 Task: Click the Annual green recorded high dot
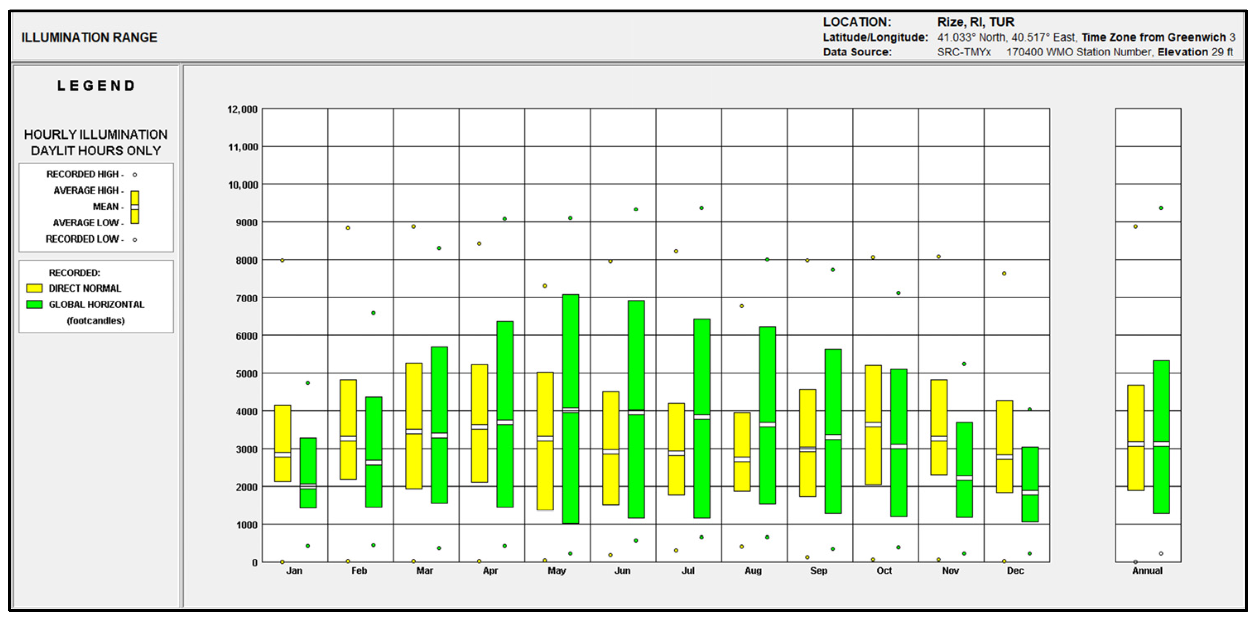[x=1161, y=208]
